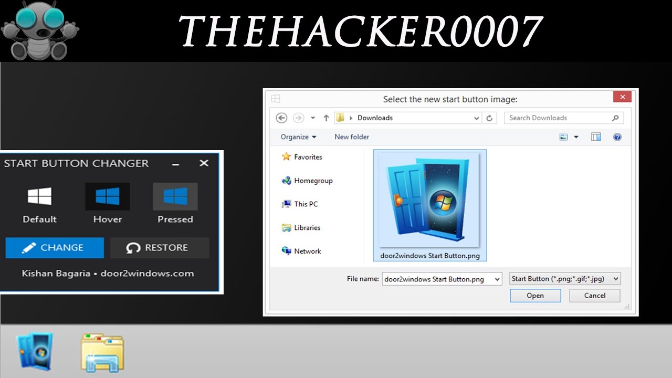The width and height of the screenshot is (672, 378).
Task: Go up one folder level
Action: coord(326,118)
